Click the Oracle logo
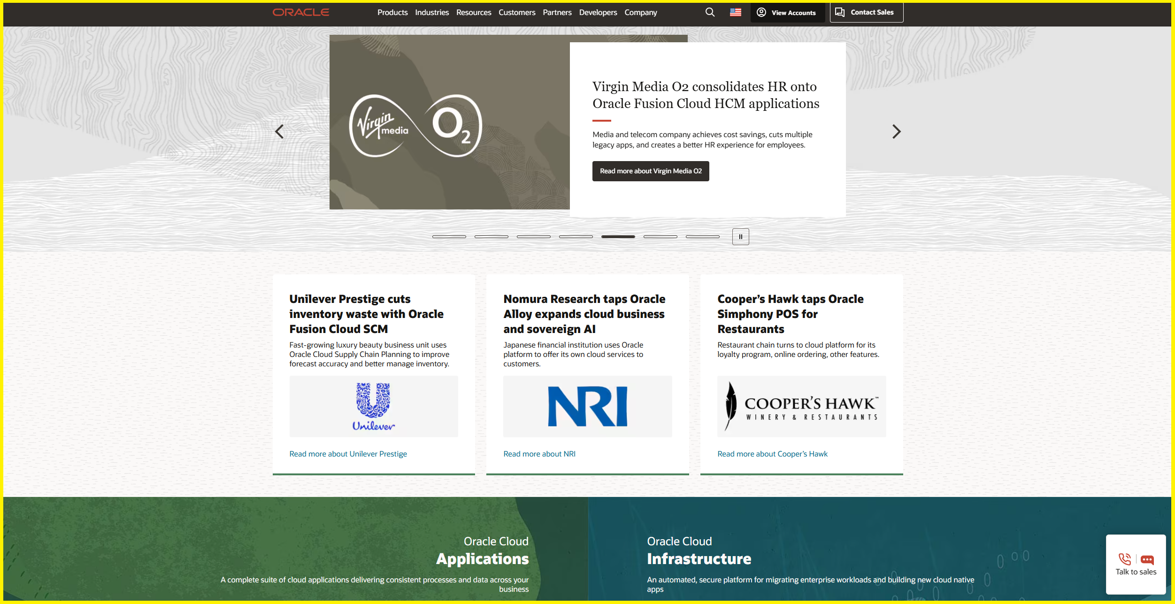Screen dimensions: 1175x604 point(301,12)
